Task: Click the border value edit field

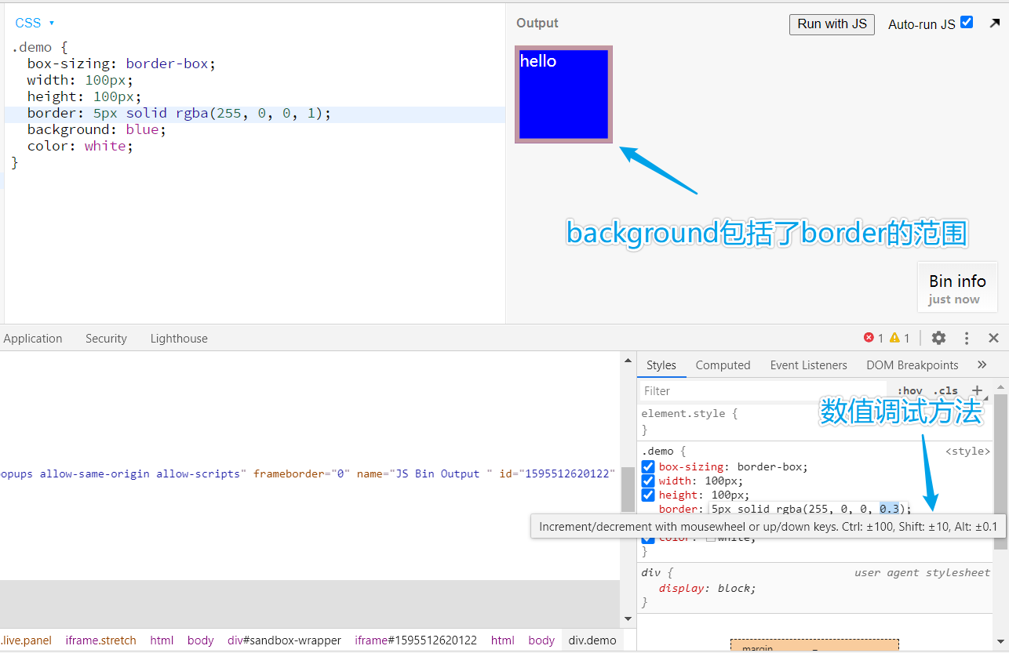Action: coord(808,509)
